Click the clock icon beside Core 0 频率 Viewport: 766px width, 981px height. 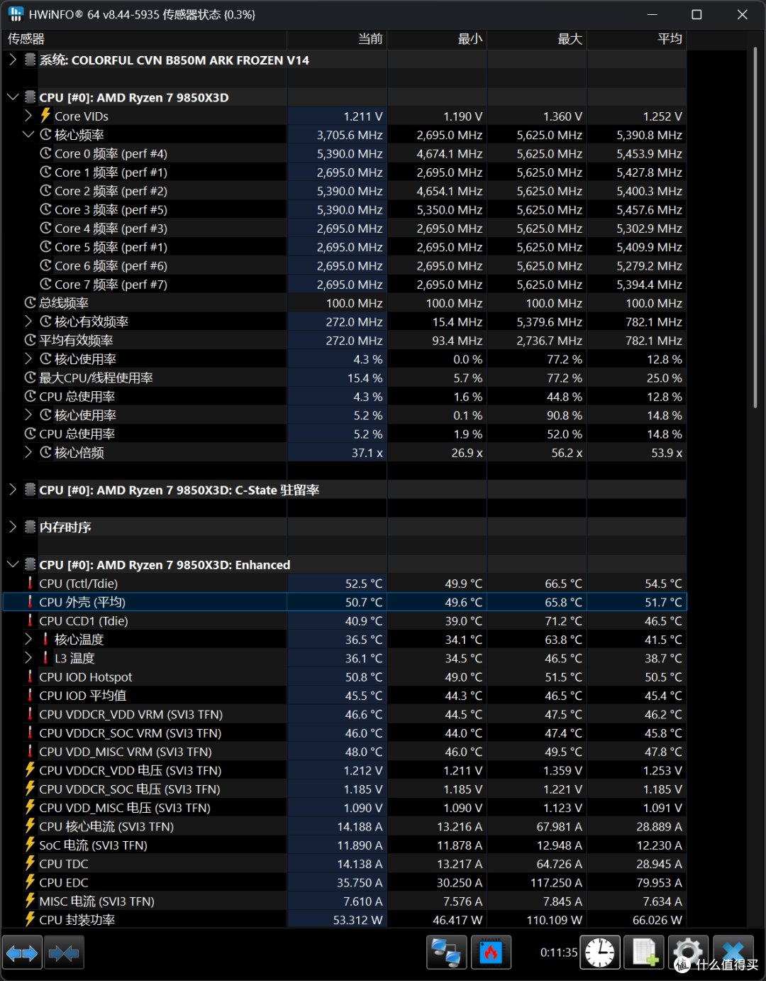45,153
